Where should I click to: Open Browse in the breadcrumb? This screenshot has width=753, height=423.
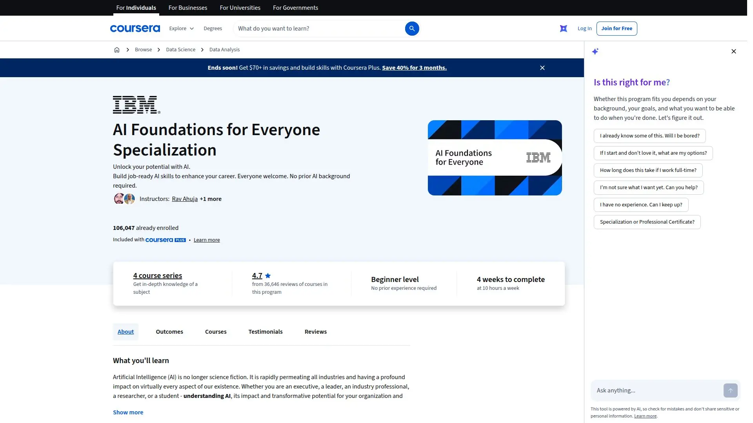click(x=143, y=50)
